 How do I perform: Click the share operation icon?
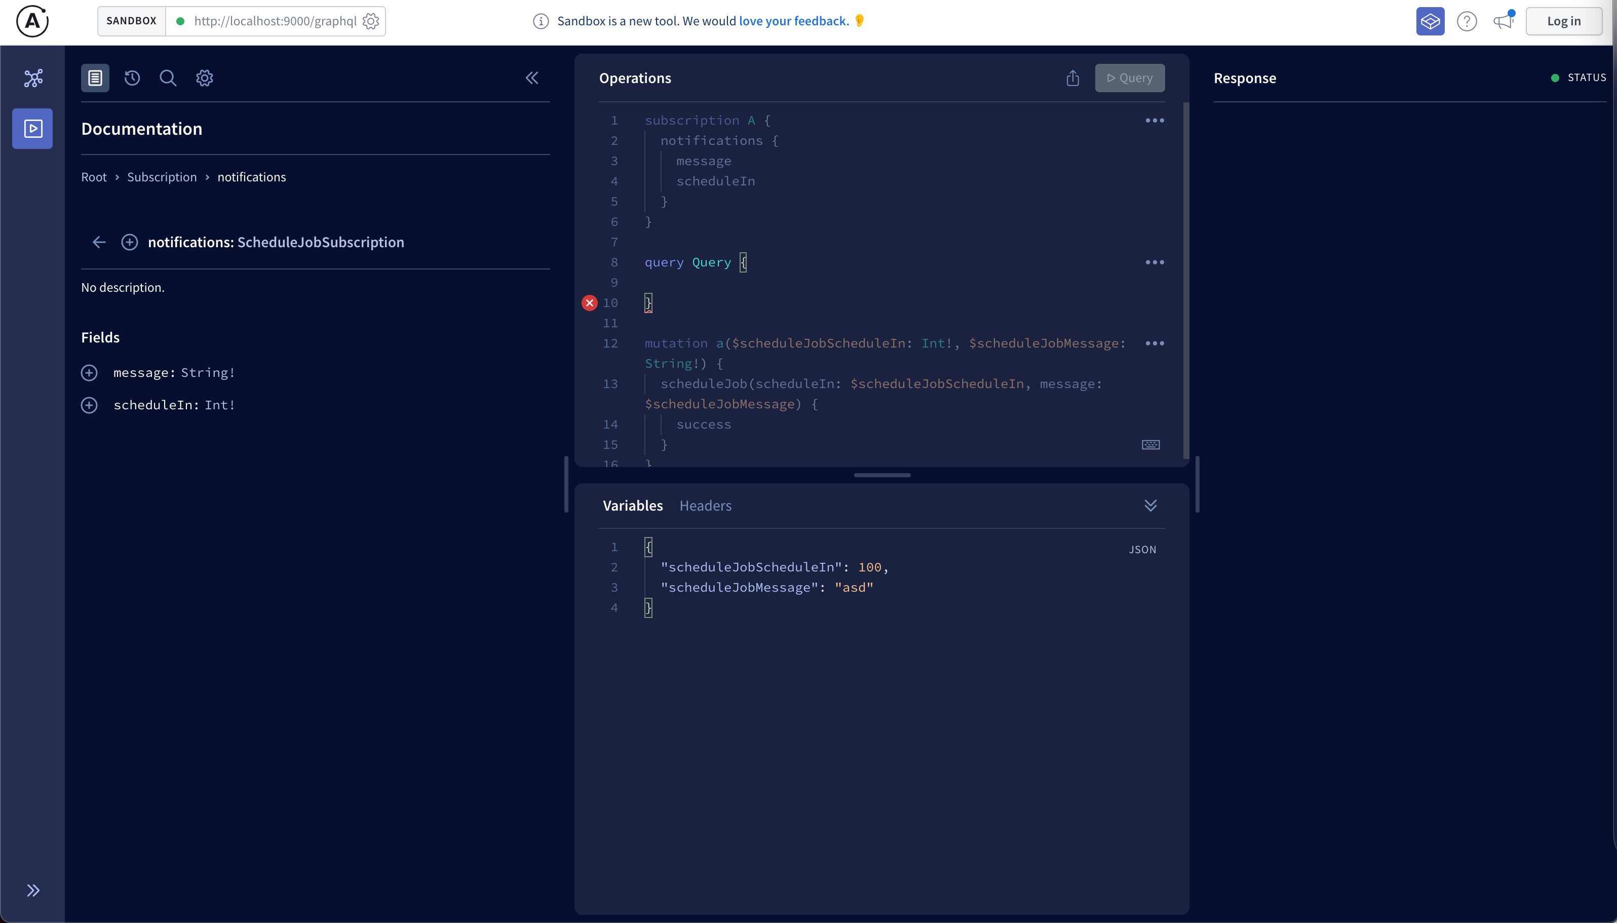[1072, 78]
